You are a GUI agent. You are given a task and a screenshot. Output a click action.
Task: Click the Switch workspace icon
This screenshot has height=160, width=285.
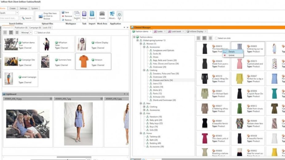[77, 14]
